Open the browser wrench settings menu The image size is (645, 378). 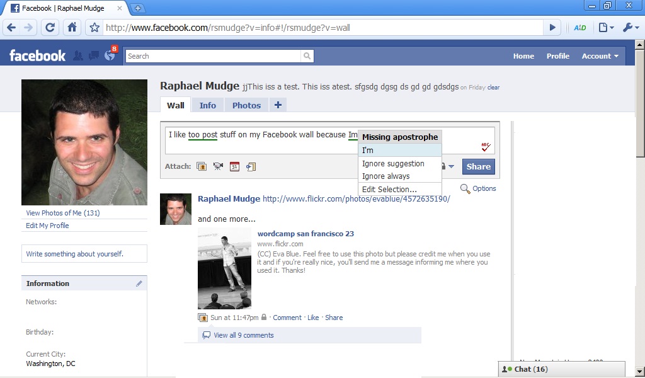click(630, 28)
